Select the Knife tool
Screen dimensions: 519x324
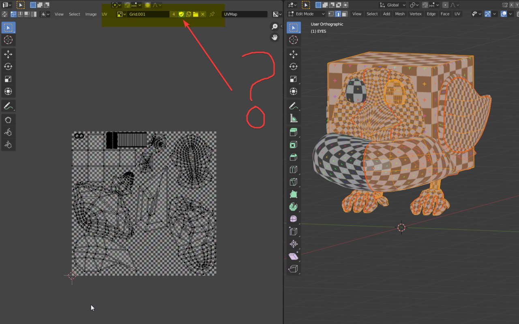point(294,182)
